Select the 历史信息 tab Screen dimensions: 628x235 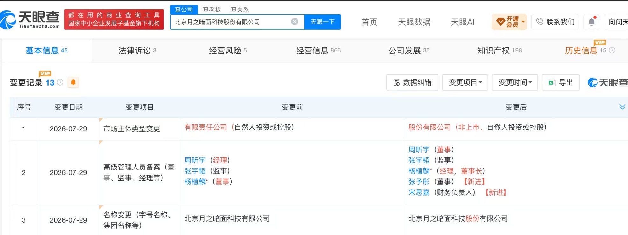pyautogui.click(x=585, y=51)
